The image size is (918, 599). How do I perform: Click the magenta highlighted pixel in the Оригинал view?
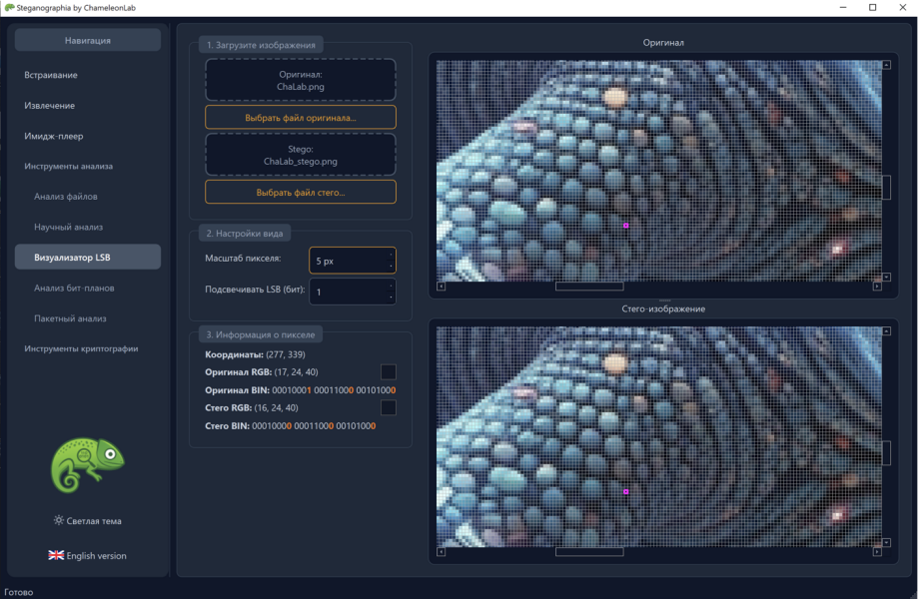click(626, 226)
